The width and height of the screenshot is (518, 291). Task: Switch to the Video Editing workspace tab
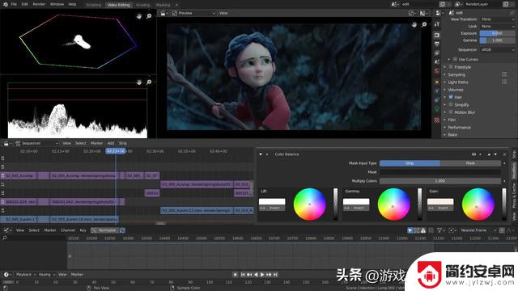point(119,5)
